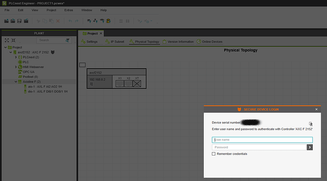Open the Edit menu

pyautogui.click(x=20, y=10)
